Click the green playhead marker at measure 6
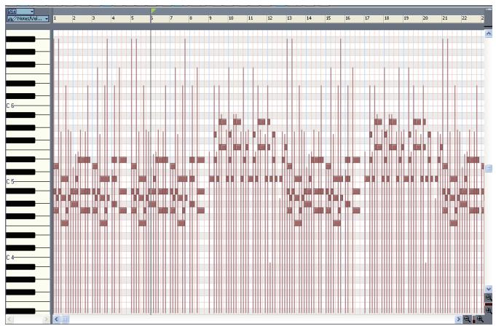The image size is (496, 326). 153,12
